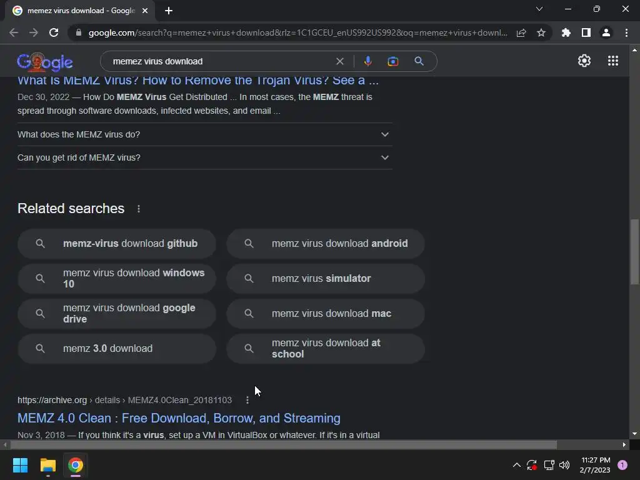Open the Google apps grid
640x480 pixels.
tap(613, 61)
